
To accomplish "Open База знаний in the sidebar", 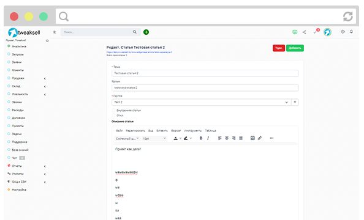I will pyautogui.click(x=20, y=150).
